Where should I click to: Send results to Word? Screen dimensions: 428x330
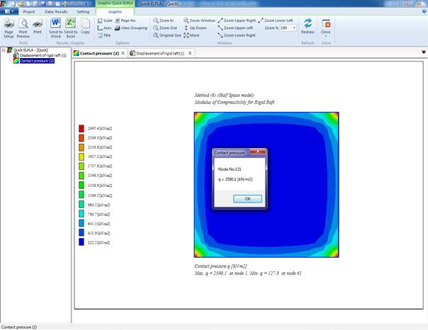pos(55,28)
